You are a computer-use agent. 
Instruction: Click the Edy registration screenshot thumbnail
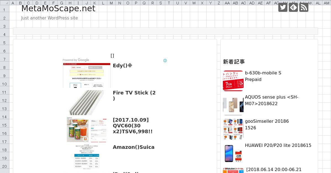87,76
